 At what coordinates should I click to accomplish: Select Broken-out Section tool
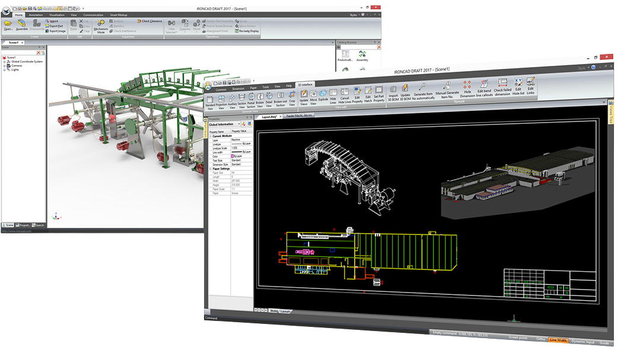(x=281, y=99)
